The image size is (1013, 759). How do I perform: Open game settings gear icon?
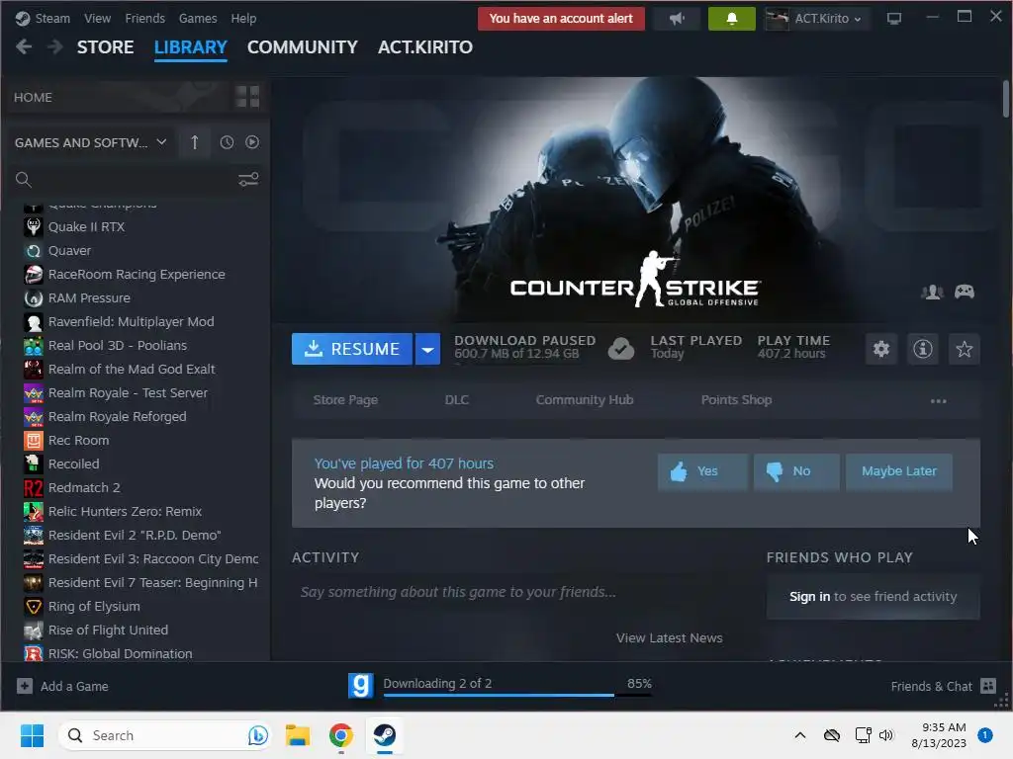881,349
